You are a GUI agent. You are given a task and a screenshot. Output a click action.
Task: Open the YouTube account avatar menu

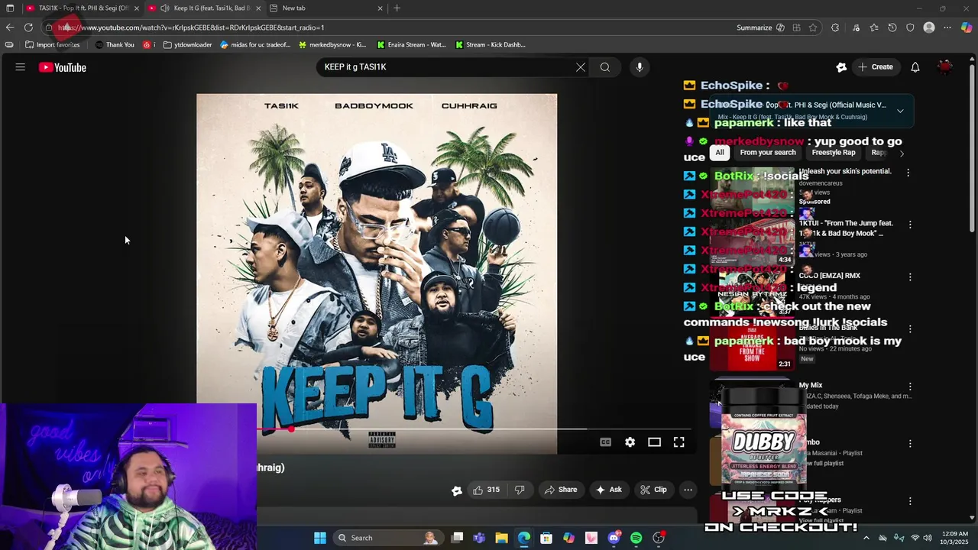[x=945, y=67]
